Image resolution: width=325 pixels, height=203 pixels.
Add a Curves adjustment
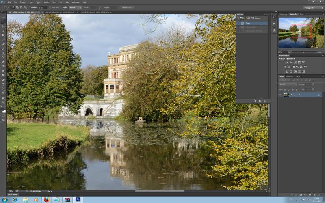pyautogui.click(x=295, y=63)
